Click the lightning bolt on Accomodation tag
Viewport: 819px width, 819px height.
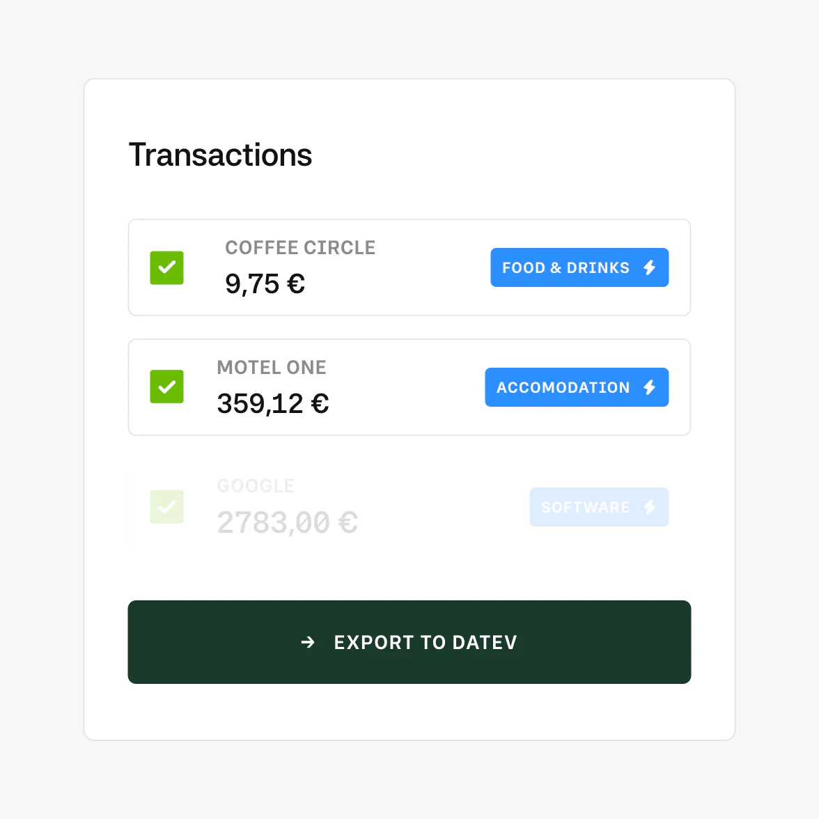650,387
